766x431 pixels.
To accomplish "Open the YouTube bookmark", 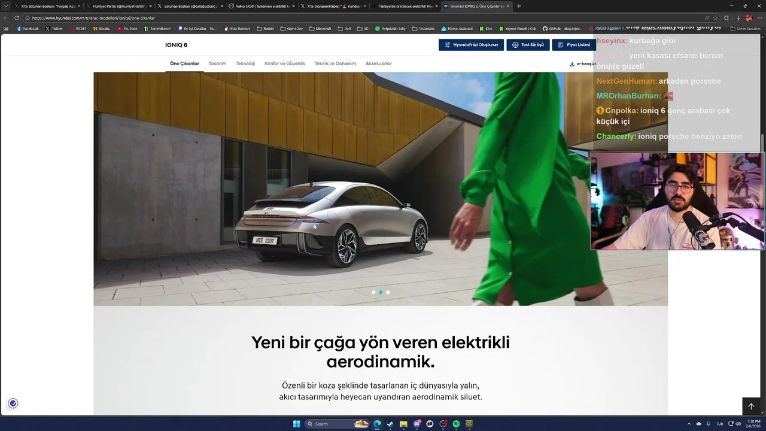I will 127,28.
